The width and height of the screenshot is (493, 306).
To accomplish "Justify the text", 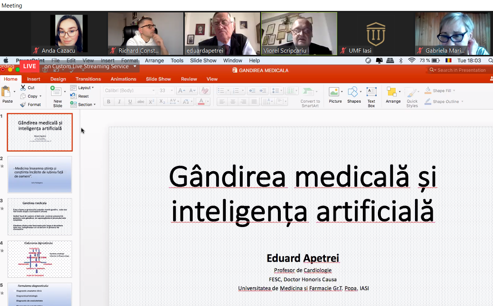I will pyautogui.click(x=254, y=101).
